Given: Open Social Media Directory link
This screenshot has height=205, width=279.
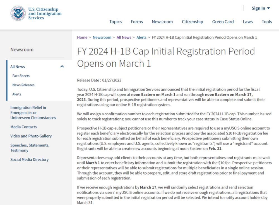Looking at the screenshot, I should (29, 159).
